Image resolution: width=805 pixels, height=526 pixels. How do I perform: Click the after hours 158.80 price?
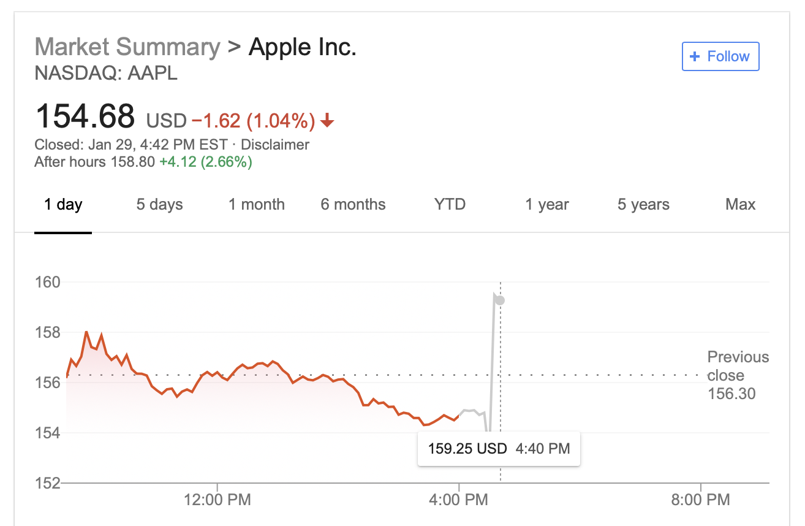[x=132, y=162]
